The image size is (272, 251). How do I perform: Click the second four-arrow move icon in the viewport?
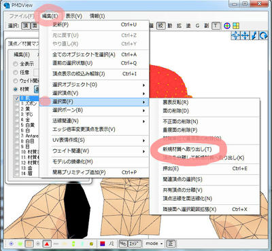245,36
